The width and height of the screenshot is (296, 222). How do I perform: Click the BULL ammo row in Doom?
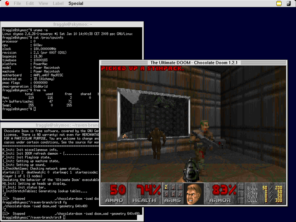265,188
